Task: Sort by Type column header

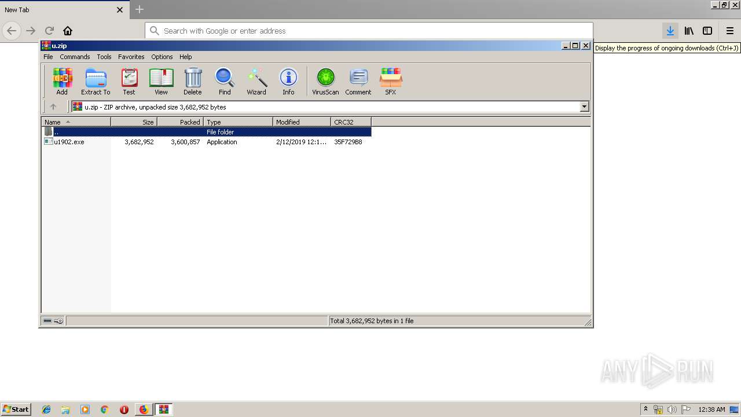Action: pyautogui.click(x=239, y=122)
